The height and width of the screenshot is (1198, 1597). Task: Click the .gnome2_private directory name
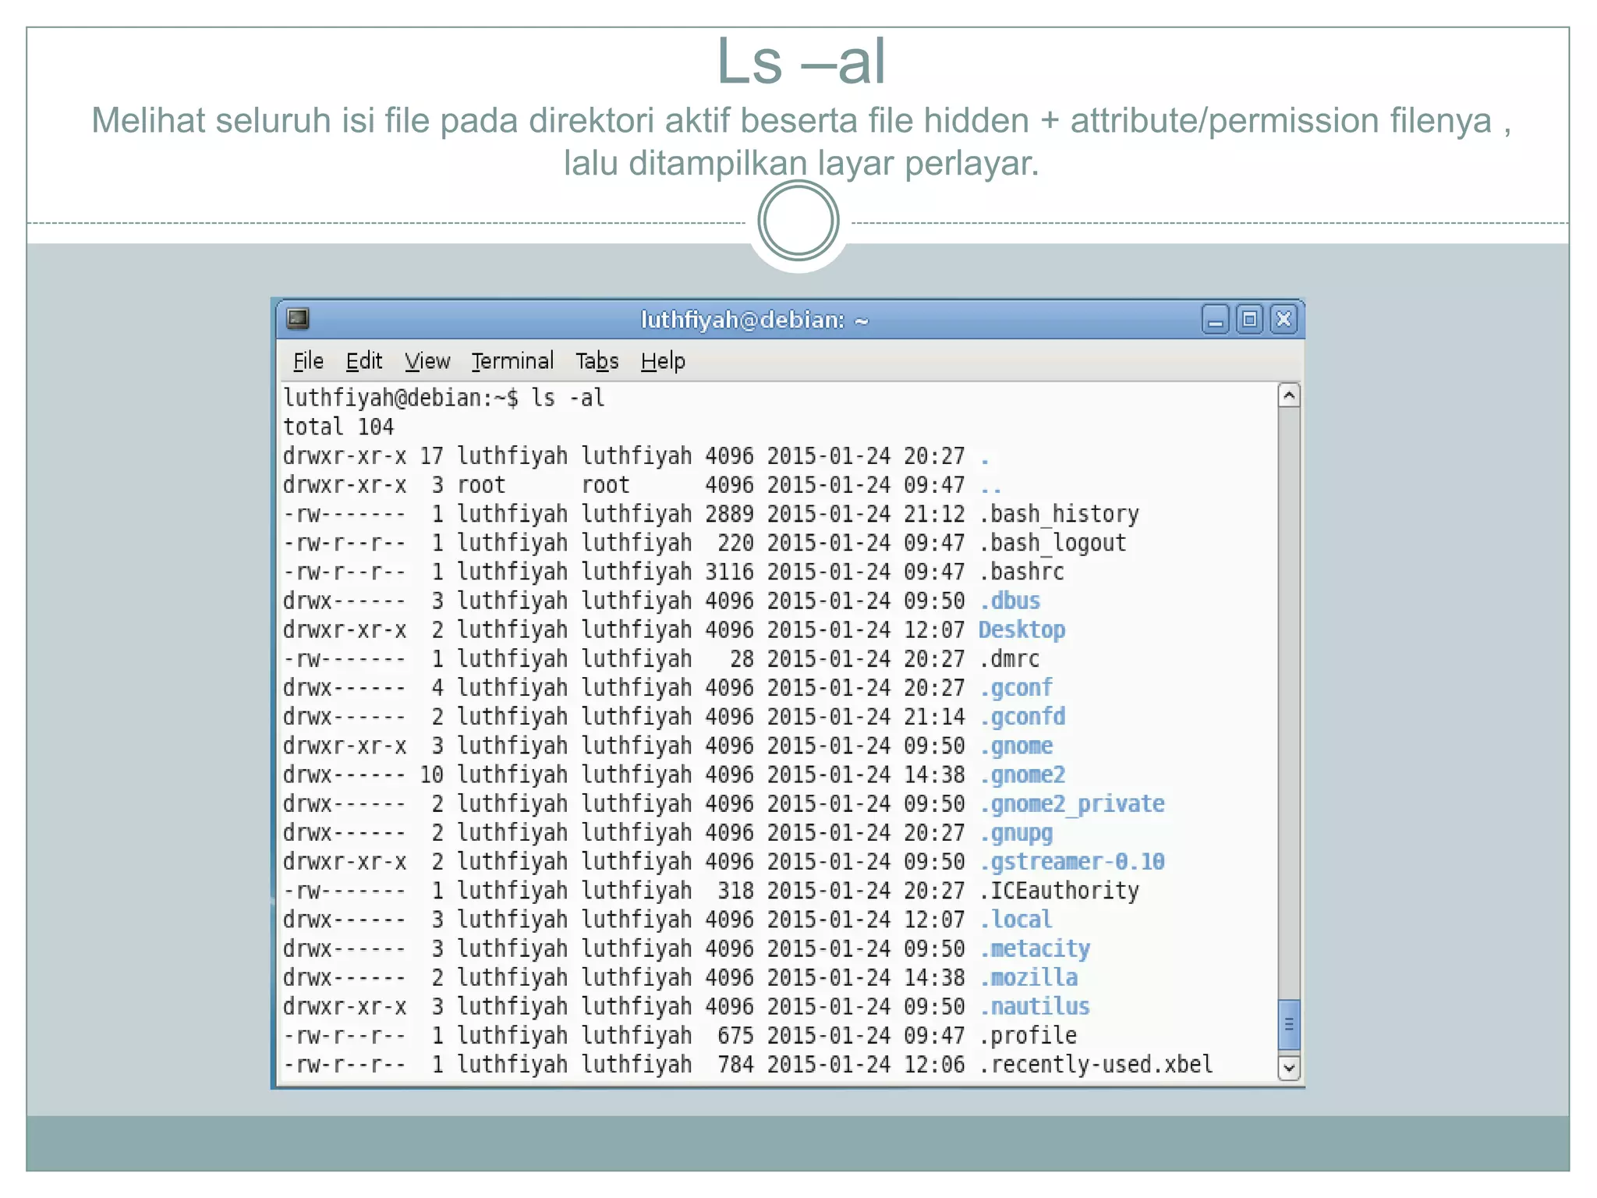pos(1072,803)
